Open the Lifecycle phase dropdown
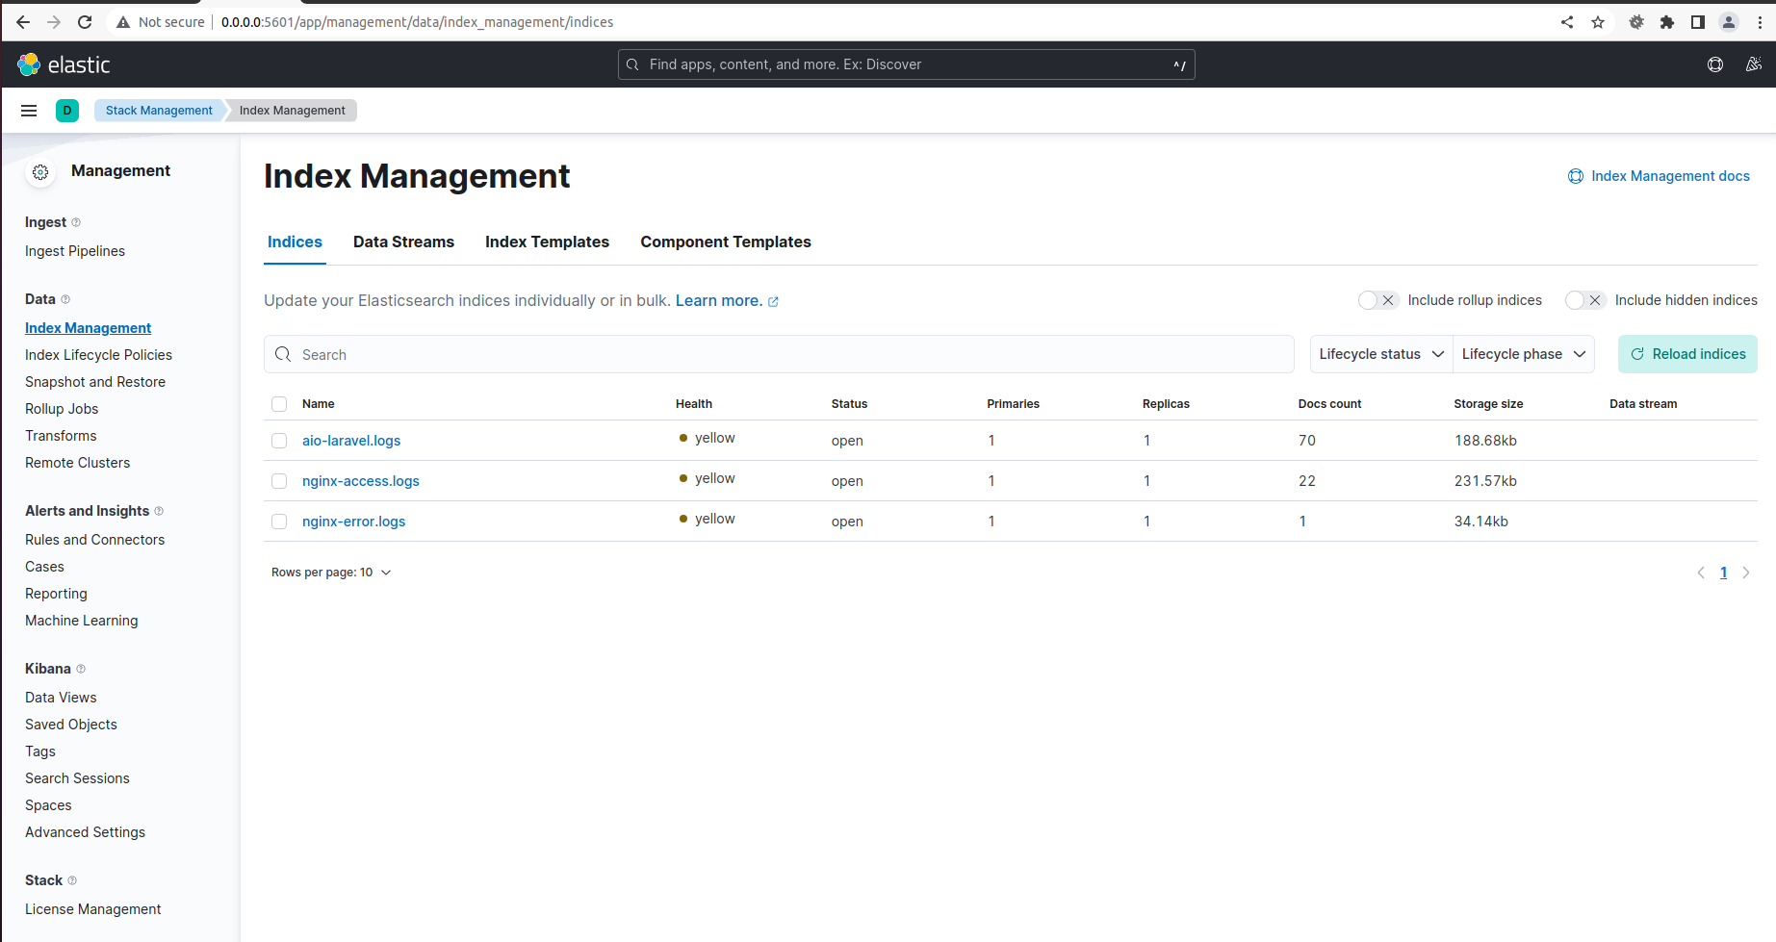Screen dimensions: 1776x942 1524,354
